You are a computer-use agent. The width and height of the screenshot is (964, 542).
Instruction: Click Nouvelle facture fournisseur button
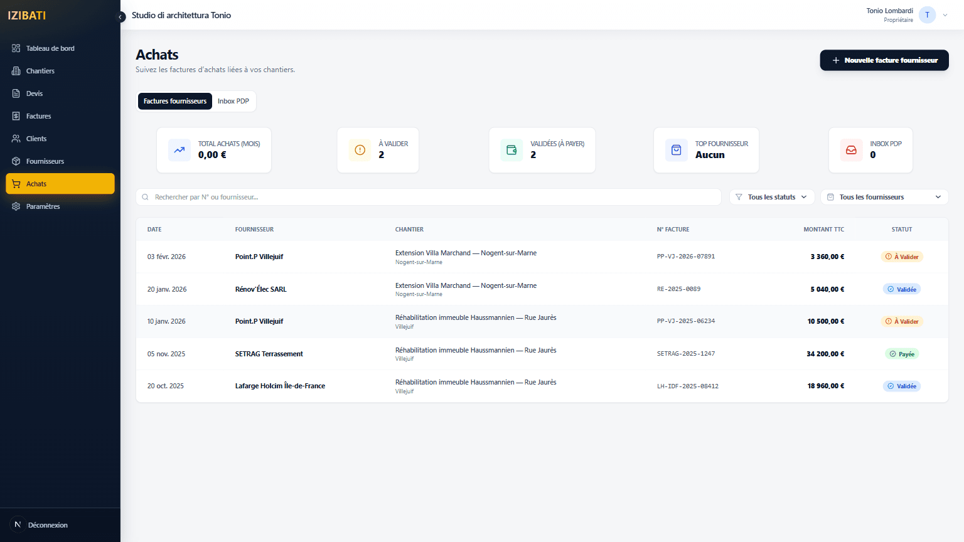(x=884, y=60)
